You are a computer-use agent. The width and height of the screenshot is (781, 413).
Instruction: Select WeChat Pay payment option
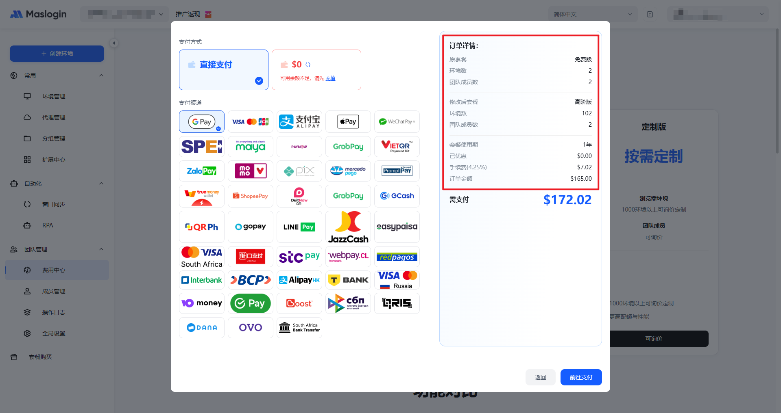click(397, 121)
